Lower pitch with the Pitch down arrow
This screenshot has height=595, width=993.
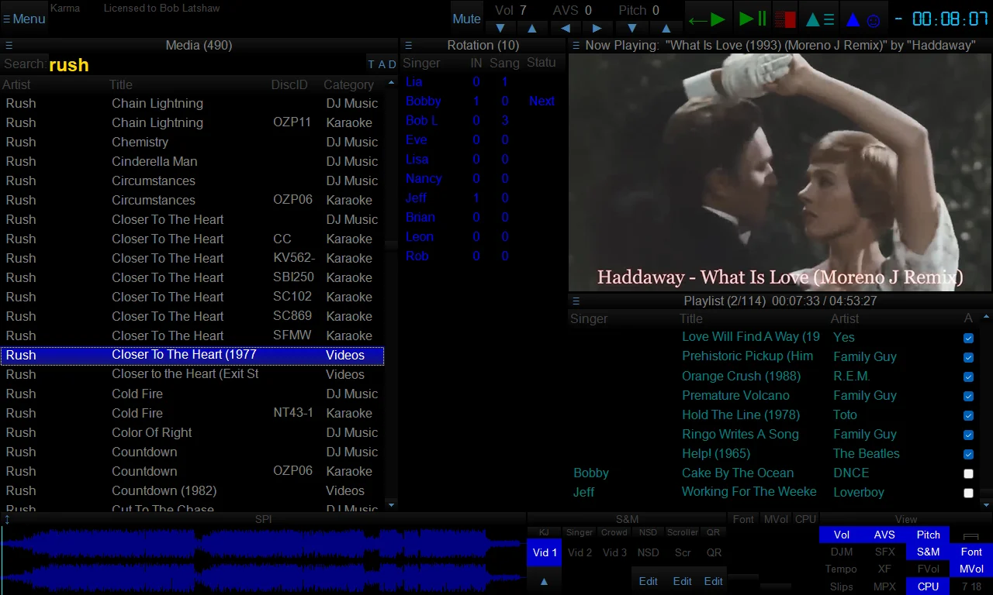[632, 28]
